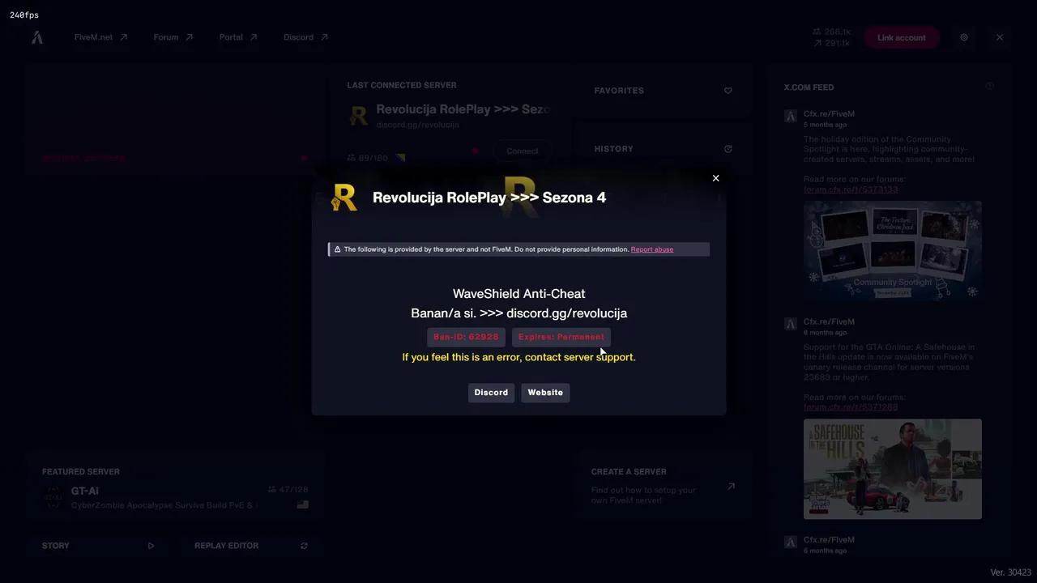
Task: Connect to the last connected server
Action: [x=522, y=151]
